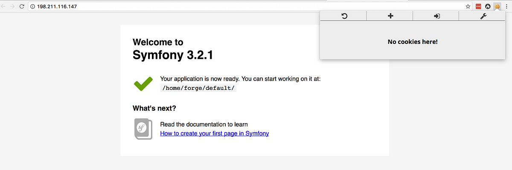The width and height of the screenshot is (512, 170).
Task: Open the Chrome three-dot menu
Action: pos(506,6)
